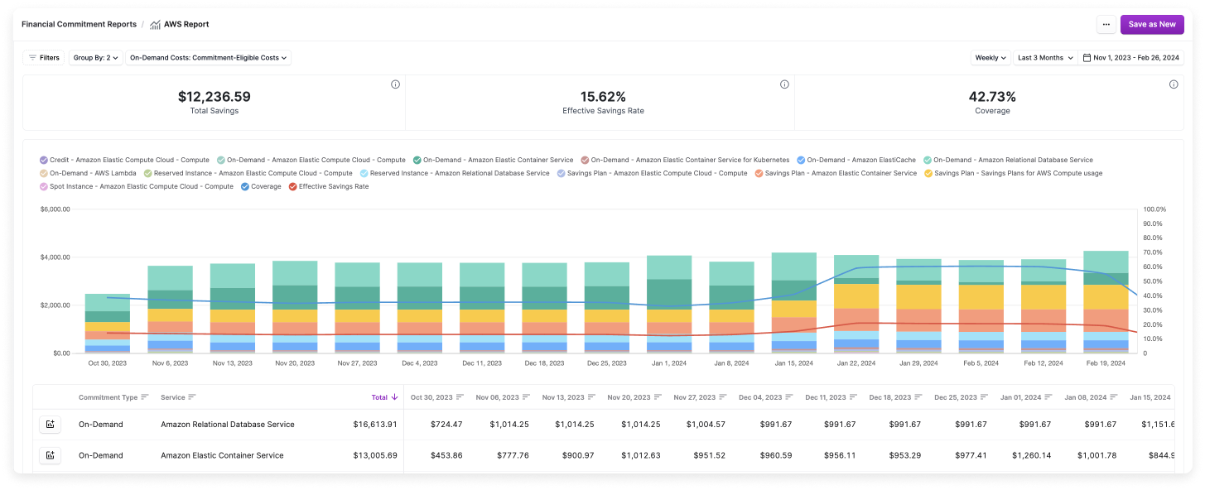
Task: Open Commitment Type column filter icon
Action: [145, 397]
